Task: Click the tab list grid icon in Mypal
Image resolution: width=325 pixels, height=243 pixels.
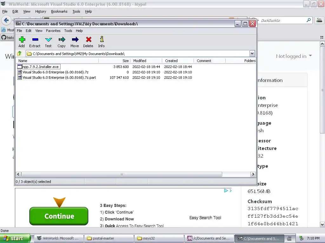Action: [322, 37]
